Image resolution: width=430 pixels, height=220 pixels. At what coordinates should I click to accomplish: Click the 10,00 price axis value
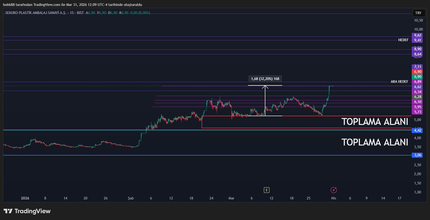(418, 29)
